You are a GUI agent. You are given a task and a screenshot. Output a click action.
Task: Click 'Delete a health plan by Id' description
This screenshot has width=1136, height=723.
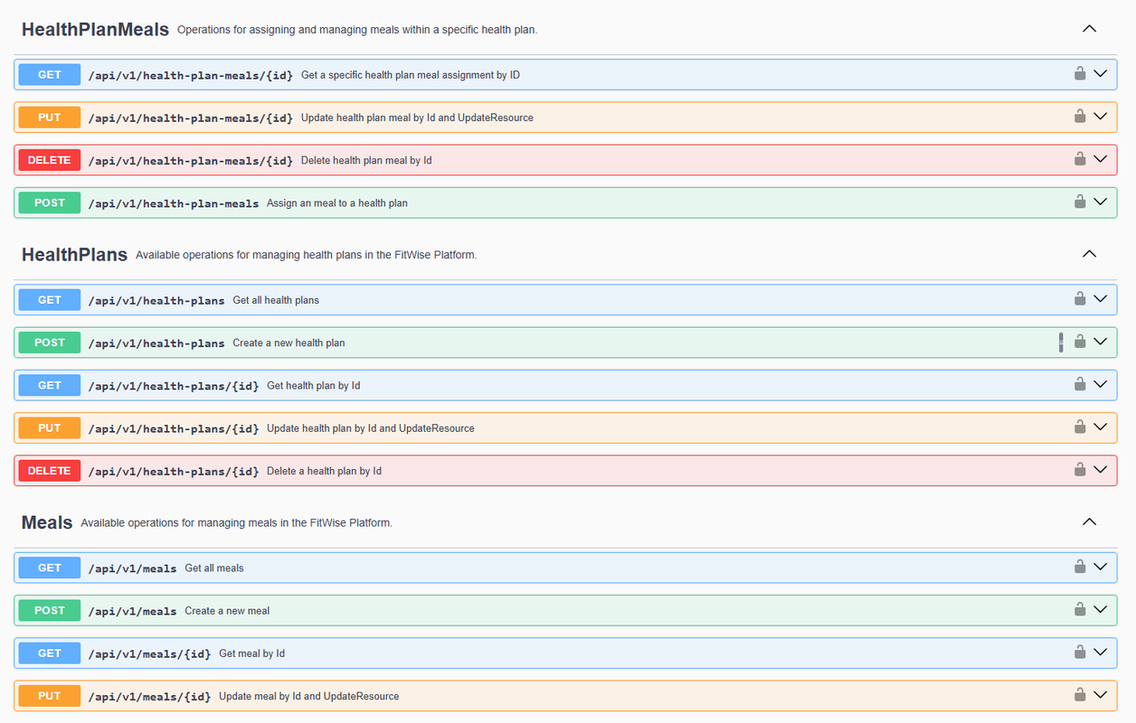[x=324, y=471]
